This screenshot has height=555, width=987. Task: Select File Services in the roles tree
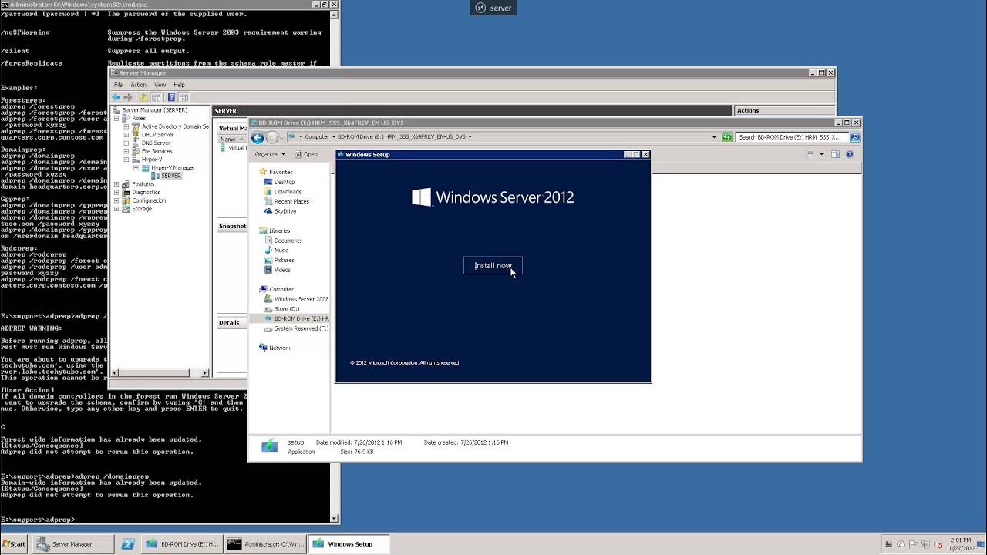point(157,151)
